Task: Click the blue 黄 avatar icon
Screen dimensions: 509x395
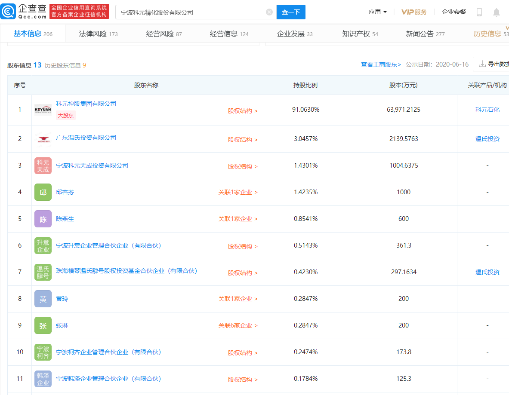Action: pyautogui.click(x=43, y=299)
